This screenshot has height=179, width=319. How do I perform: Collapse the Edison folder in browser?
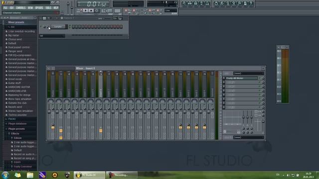coord(17,138)
